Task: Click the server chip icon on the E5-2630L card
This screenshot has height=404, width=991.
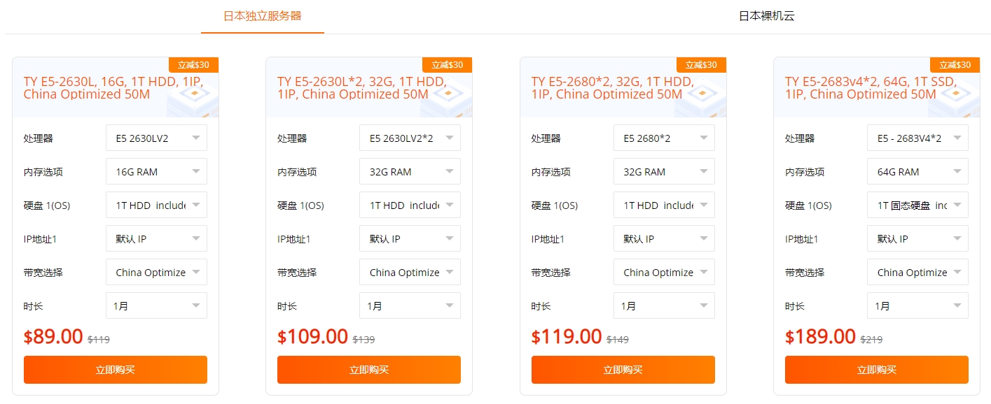Action: 193,95
